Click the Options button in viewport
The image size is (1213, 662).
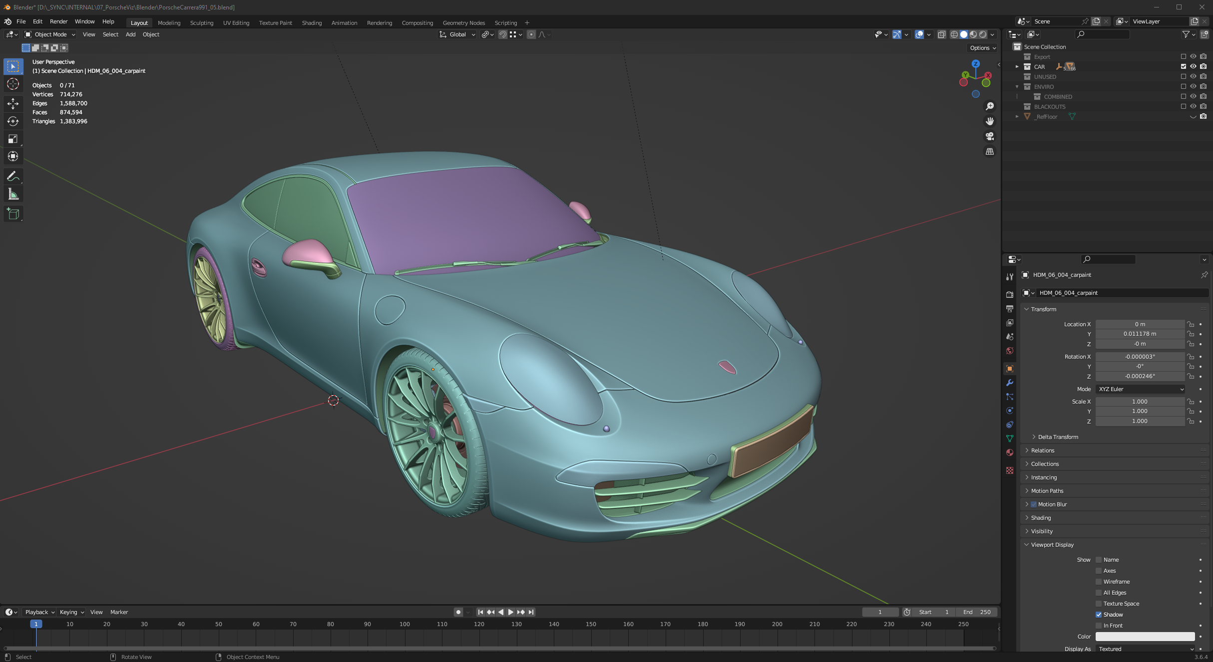pyautogui.click(x=982, y=48)
